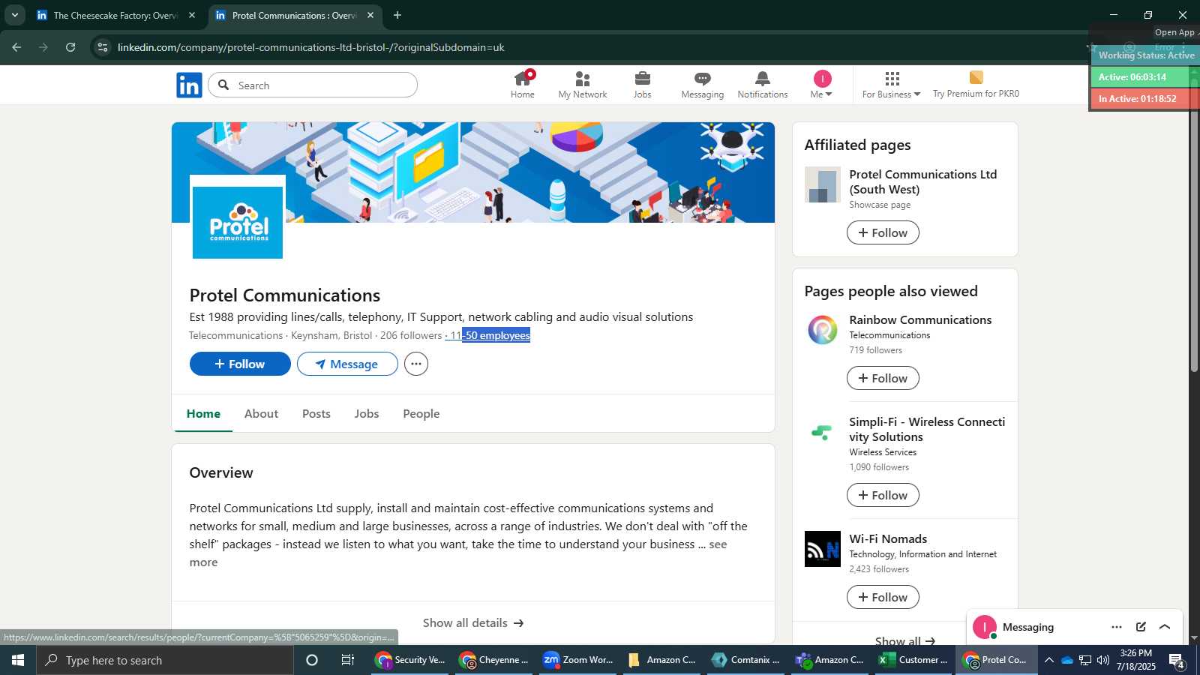1200x675 pixels.
Task: Show hidden system tray icons
Action: pos(1049,660)
